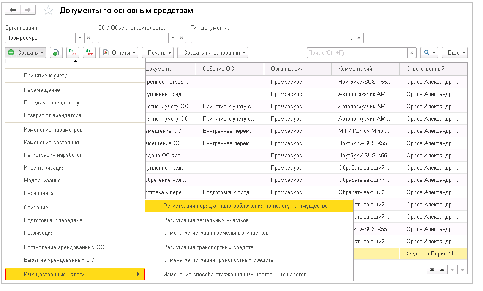Add the page to favorites via the star

point(48,11)
